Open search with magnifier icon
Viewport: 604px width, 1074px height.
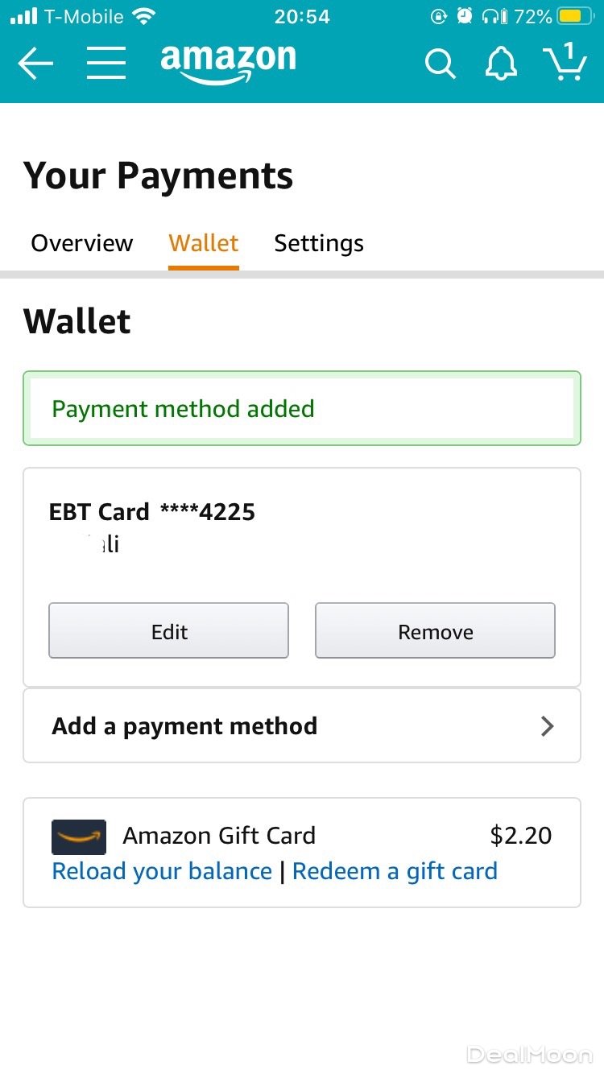(440, 64)
